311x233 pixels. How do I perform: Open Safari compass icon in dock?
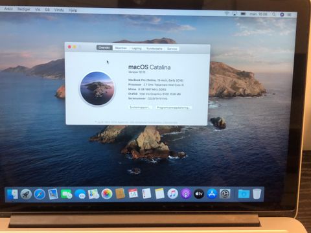click(40, 194)
